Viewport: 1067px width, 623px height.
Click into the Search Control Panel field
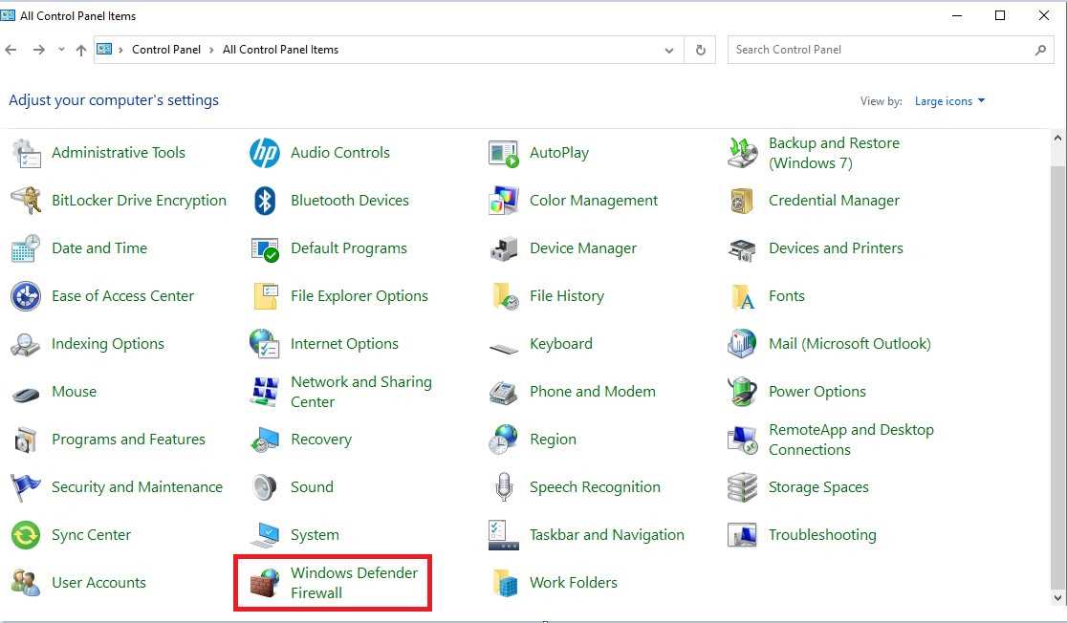880,50
